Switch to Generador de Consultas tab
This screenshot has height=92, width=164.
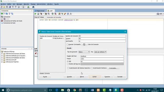coord(54,17)
